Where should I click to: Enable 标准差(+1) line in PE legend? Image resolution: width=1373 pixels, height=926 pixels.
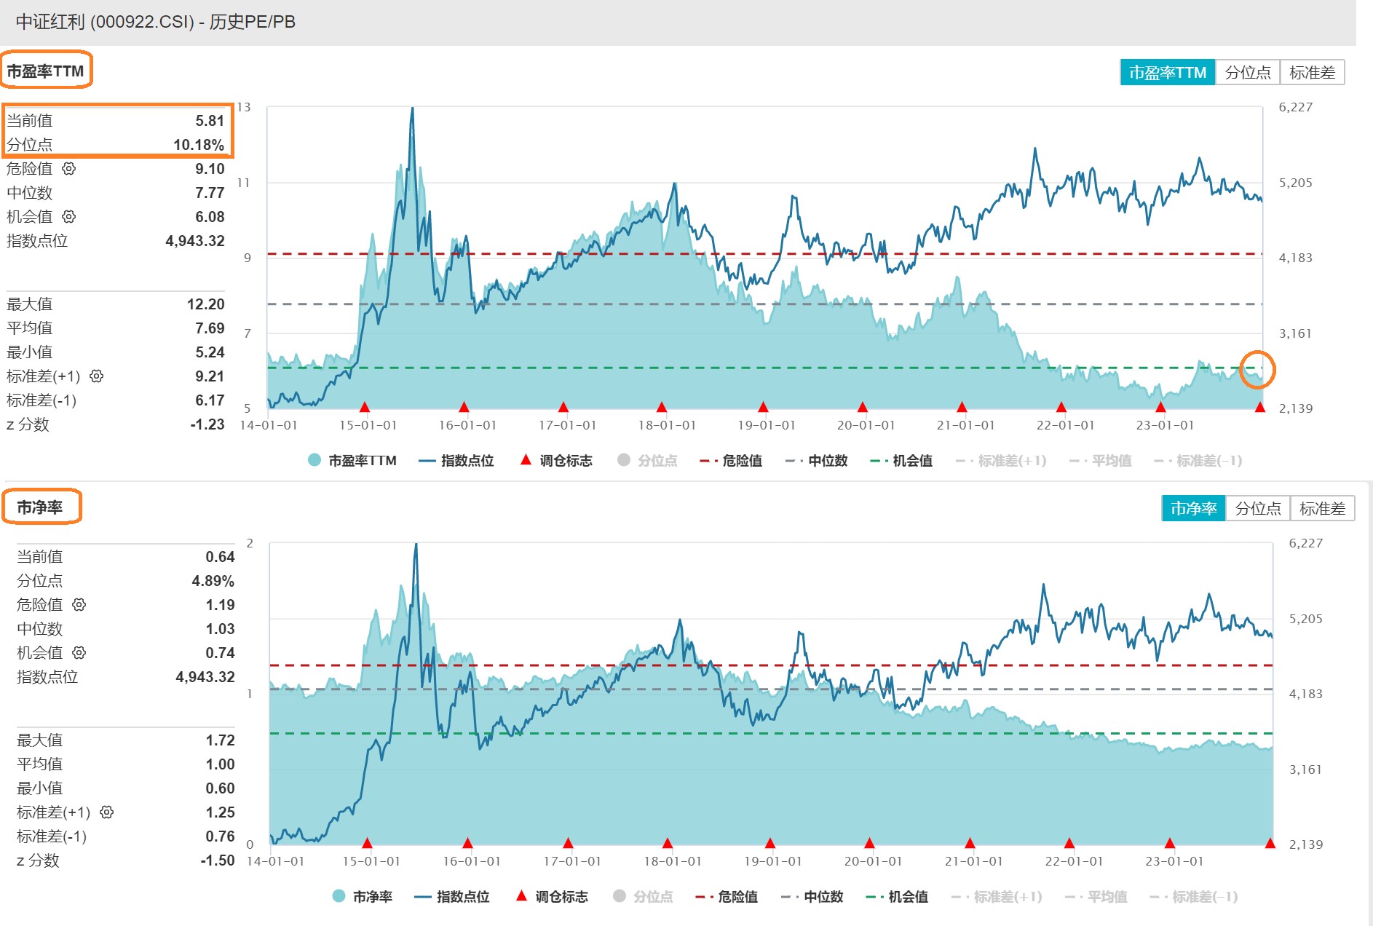1001,461
